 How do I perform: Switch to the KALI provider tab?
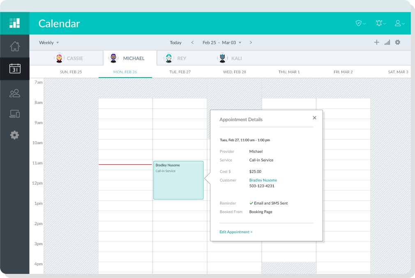[229, 58]
